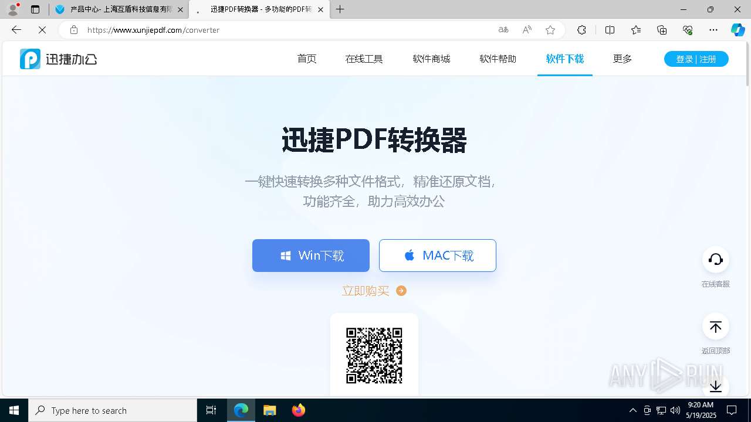Open Collections icon

(x=662, y=30)
